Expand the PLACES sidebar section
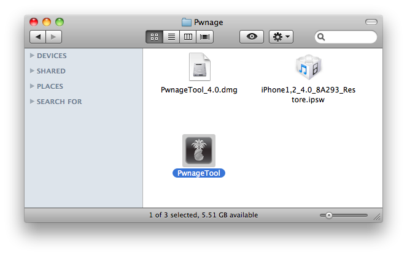The height and width of the screenshot is (256, 407). pyautogui.click(x=32, y=86)
